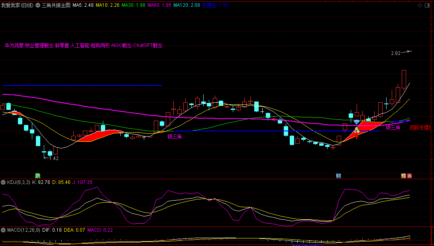Image resolution: width=434 pixels, height=246 pixels.
Task: Click the orange 榜 event marker
Action: pyautogui.click(x=404, y=176)
